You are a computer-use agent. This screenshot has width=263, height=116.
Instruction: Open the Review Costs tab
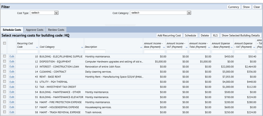(56, 30)
